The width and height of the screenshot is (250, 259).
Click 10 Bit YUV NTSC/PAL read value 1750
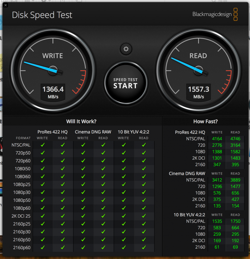tap(235, 221)
